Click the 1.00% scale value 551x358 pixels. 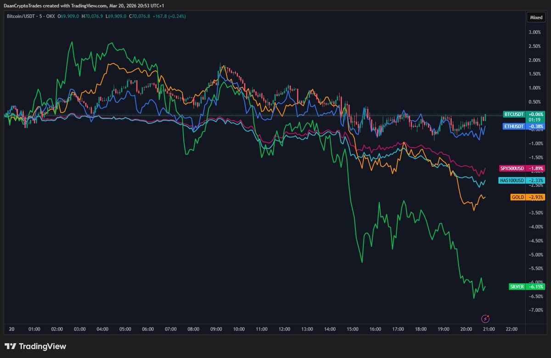(534, 88)
